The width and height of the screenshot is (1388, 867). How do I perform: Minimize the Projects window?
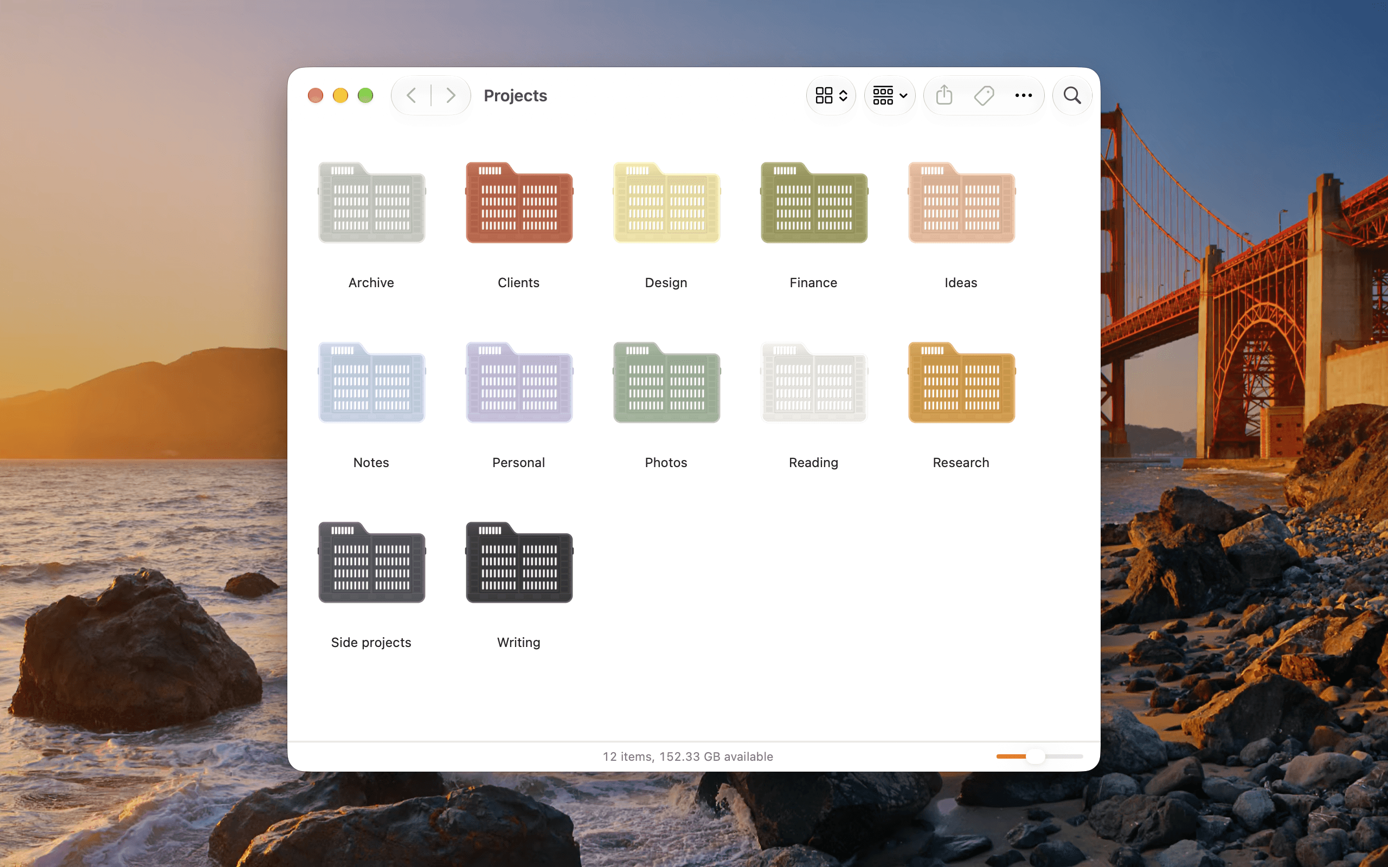pyautogui.click(x=340, y=95)
